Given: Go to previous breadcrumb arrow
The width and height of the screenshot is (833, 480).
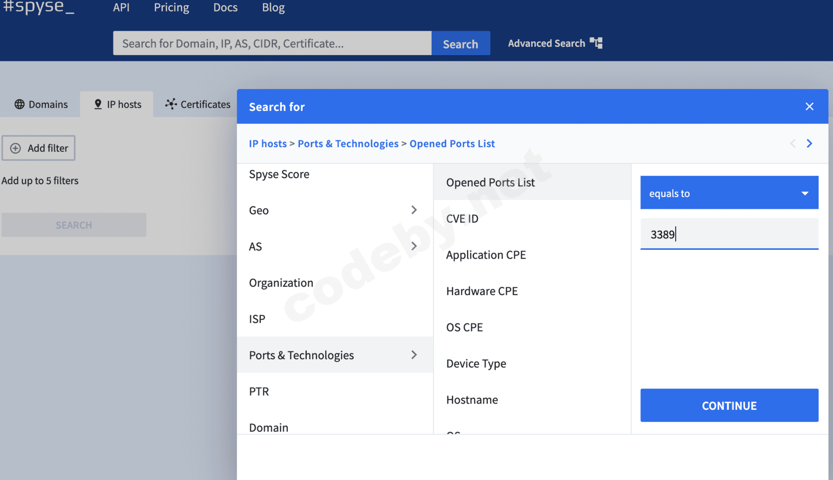Looking at the screenshot, I should coord(793,144).
